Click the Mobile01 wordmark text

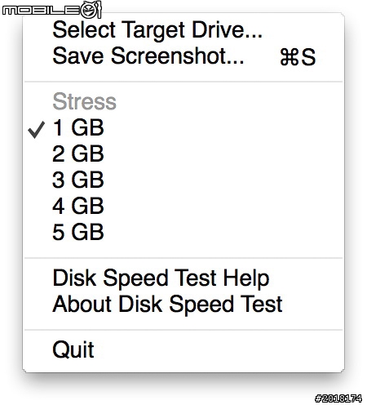click(42, 11)
